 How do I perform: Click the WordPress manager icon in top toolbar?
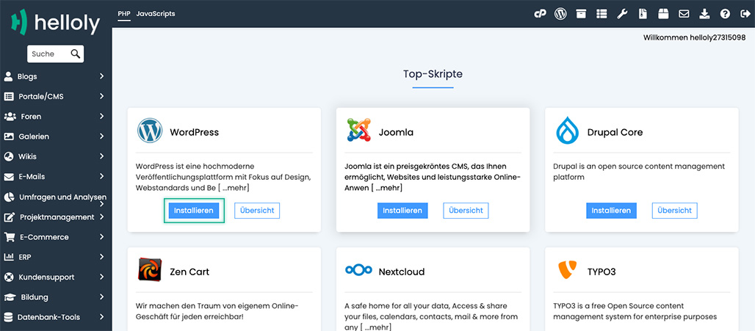[560, 14]
